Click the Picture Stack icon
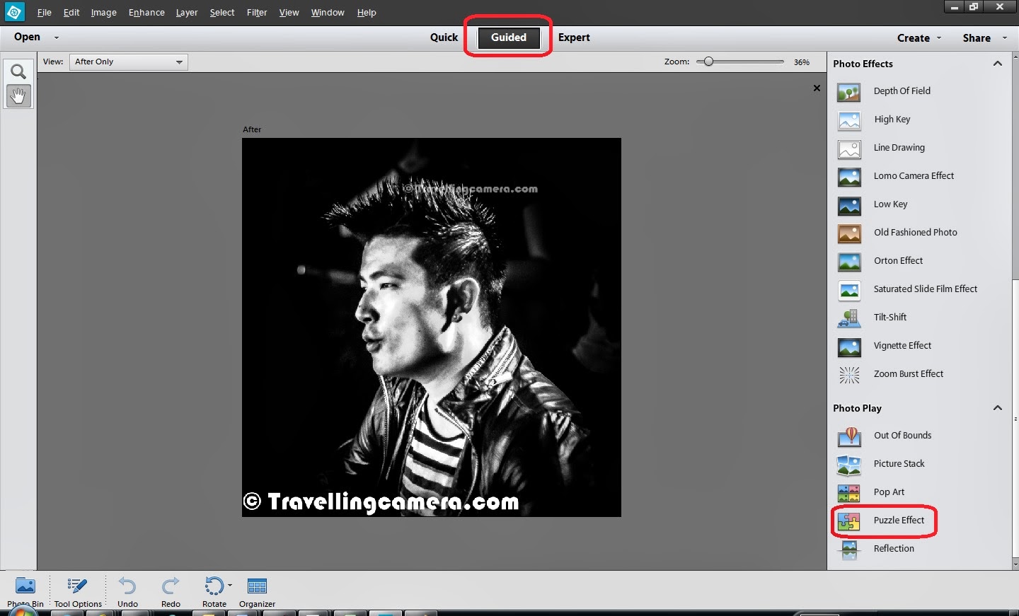This screenshot has width=1019, height=616. click(x=849, y=464)
